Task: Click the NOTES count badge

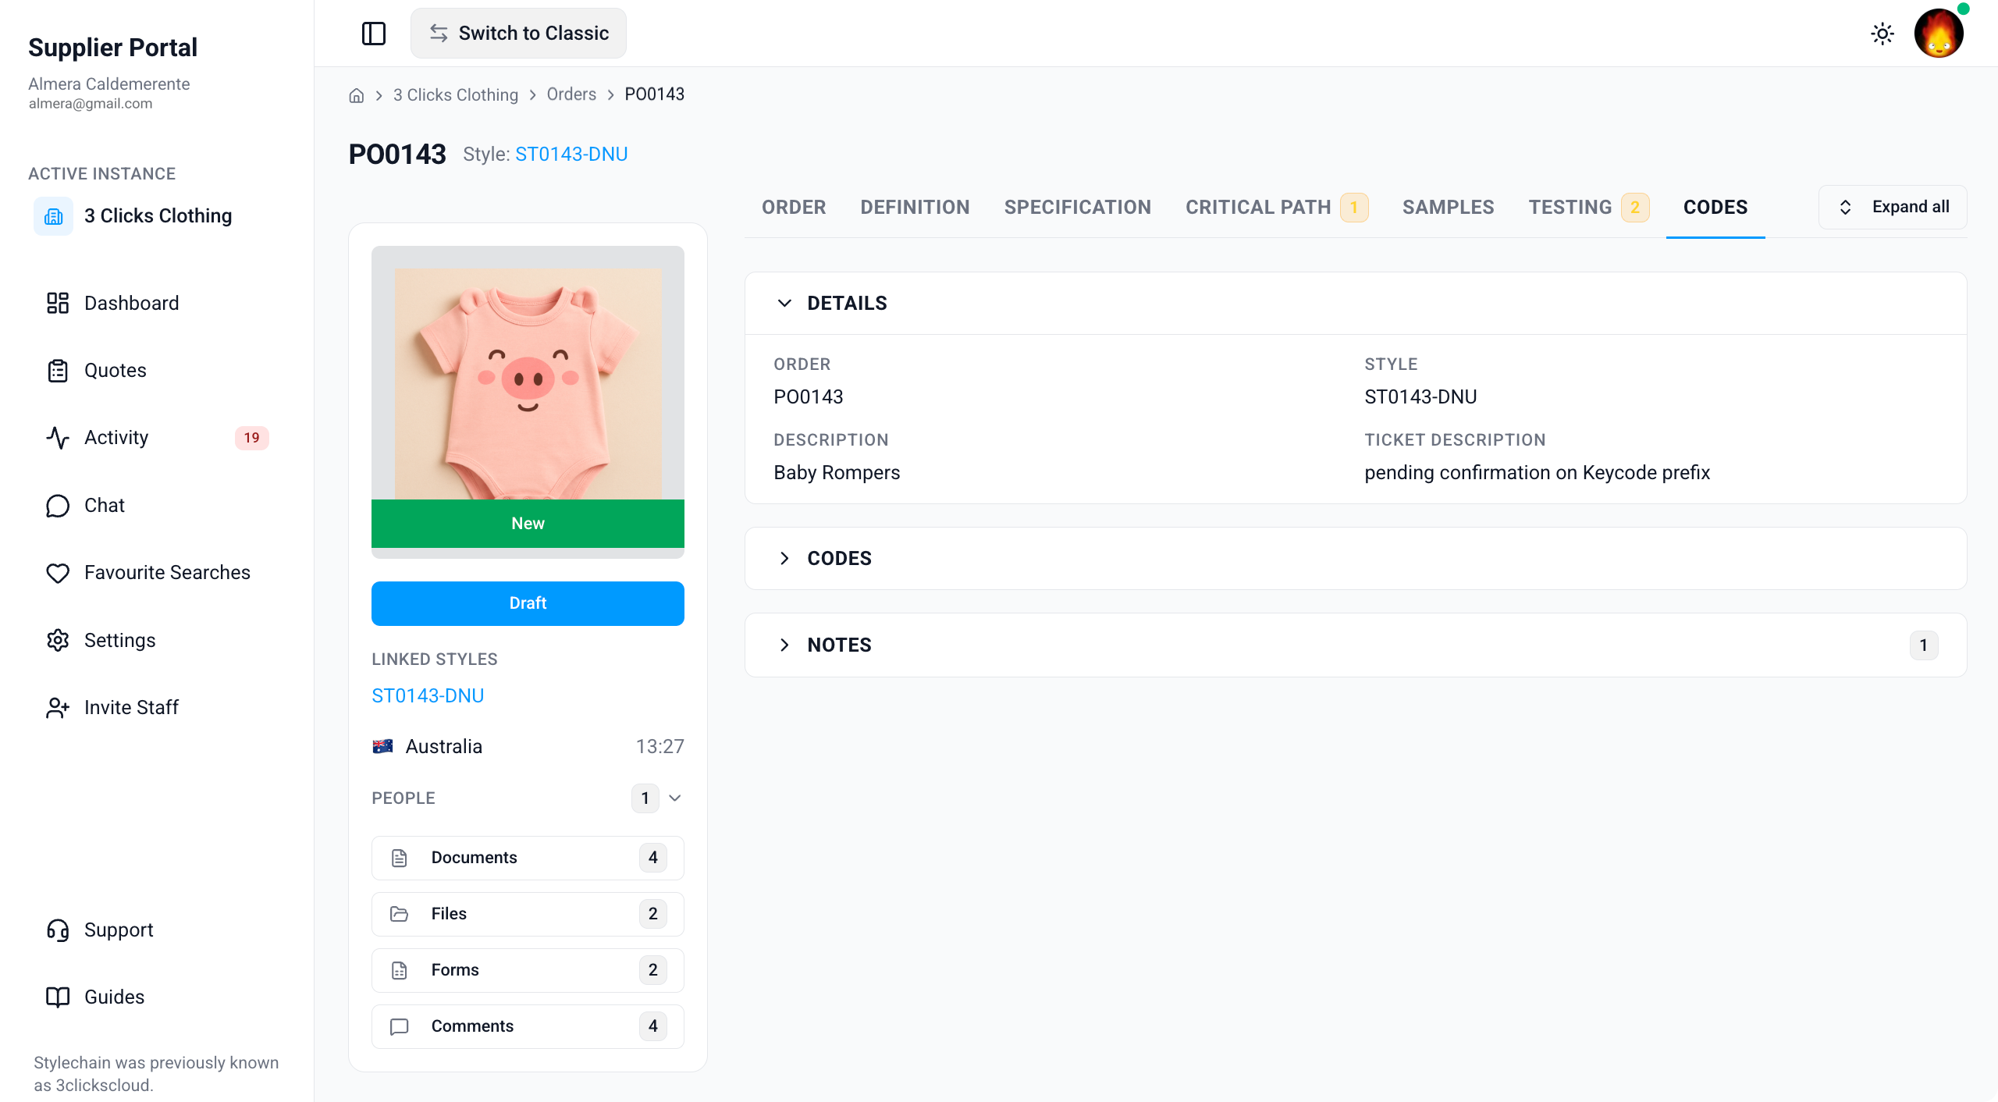Action: coord(1924,645)
